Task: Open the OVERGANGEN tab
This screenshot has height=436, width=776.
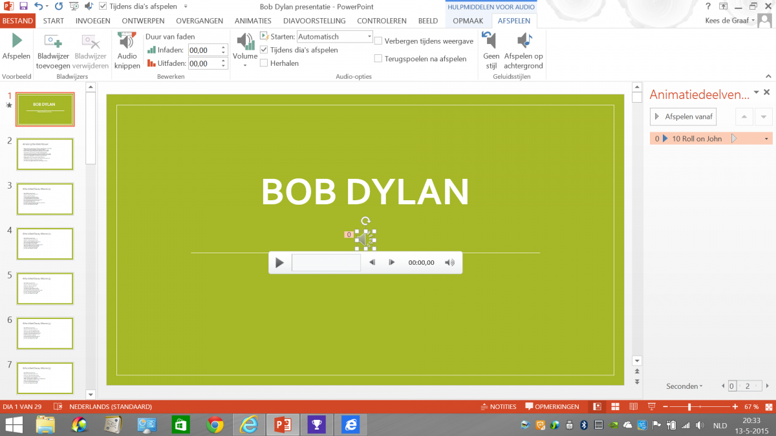Action: pyautogui.click(x=199, y=21)
